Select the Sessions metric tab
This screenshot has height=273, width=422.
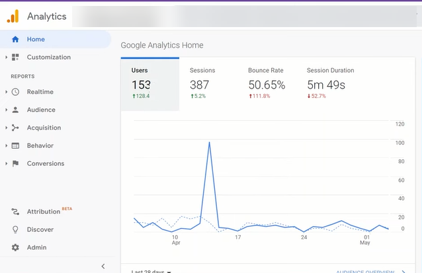(208, 84)
